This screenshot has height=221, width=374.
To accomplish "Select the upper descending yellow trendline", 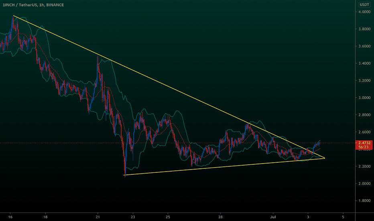I will 169,87.
